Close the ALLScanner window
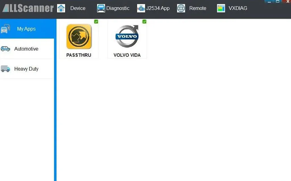 [x=287, y=1]
